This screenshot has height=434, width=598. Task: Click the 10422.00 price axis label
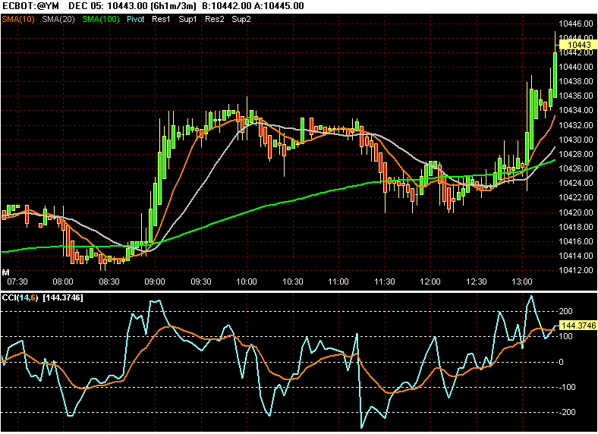click(576, 197)
